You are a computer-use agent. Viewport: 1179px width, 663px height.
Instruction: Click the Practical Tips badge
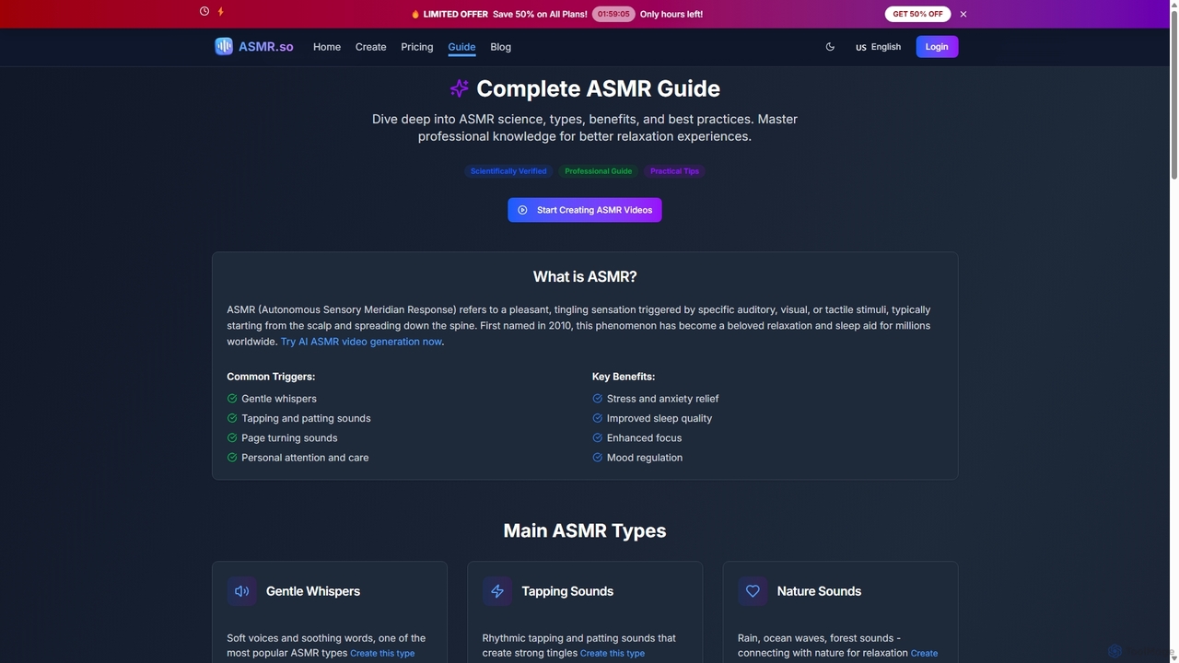pos(674,171)
